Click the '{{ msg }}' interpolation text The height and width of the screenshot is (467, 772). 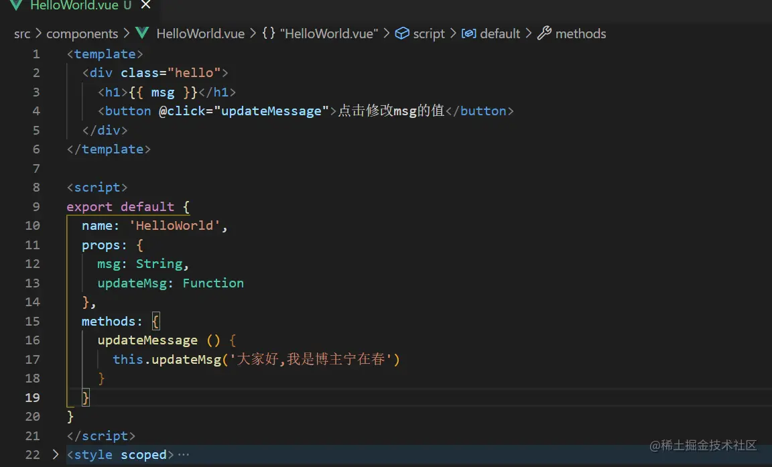tap(163, 92)
